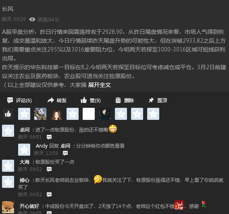The width and height of the screenshot is (229, 214).
Task: Expand the full post with 展开全文
Action: click(100, 85)
